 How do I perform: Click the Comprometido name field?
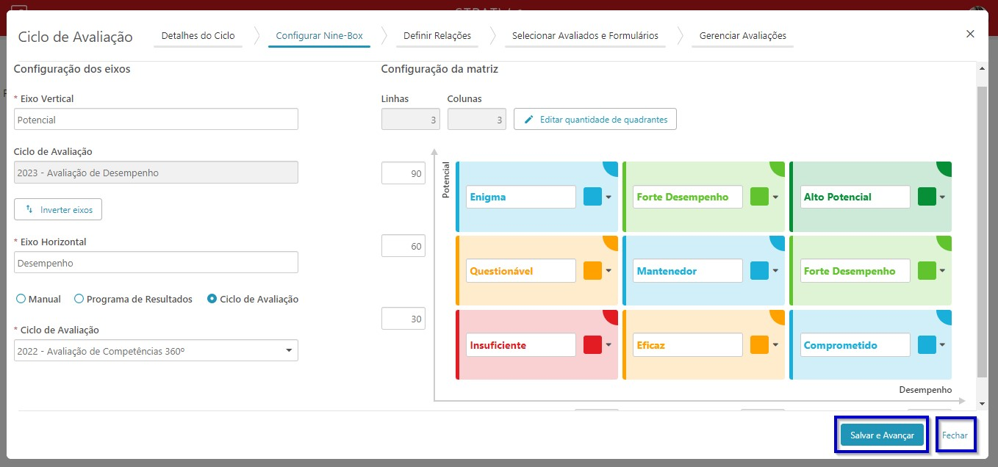coord(855,345)
